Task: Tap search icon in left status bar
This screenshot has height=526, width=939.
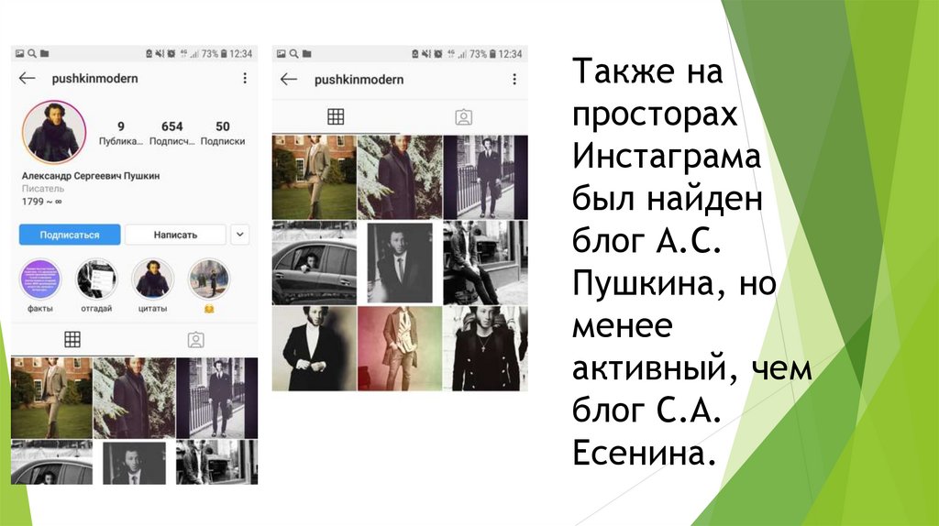Action: click(x=32, y=53)
